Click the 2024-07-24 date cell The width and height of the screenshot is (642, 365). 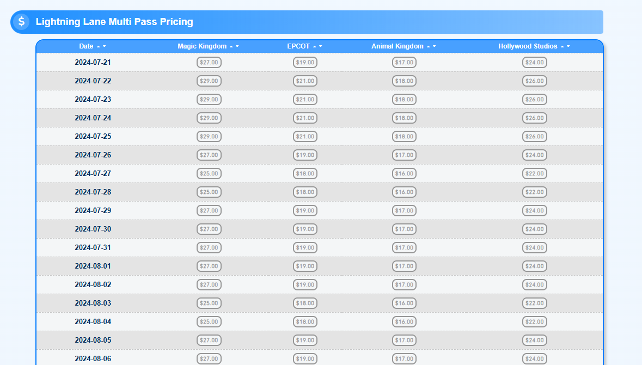coord(93,118)
